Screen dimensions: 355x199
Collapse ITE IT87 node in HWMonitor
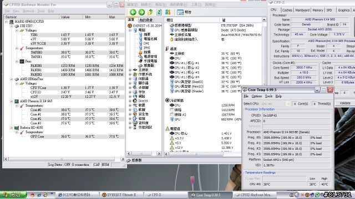tap(12, 26)
